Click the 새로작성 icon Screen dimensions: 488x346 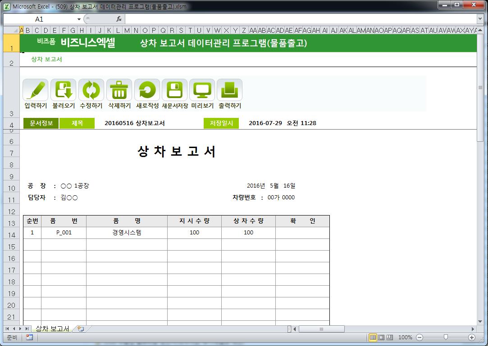pyautogui.click(x=147, y=90)
